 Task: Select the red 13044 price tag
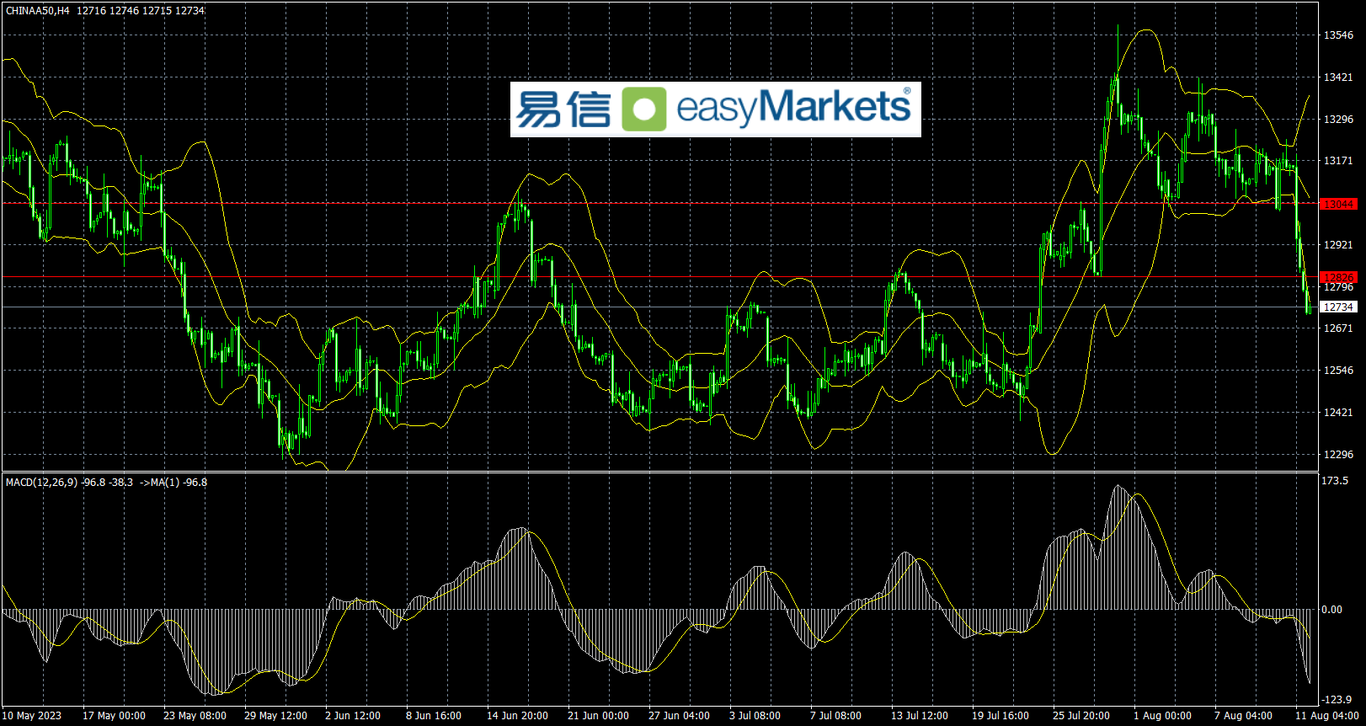[1338, 205]
